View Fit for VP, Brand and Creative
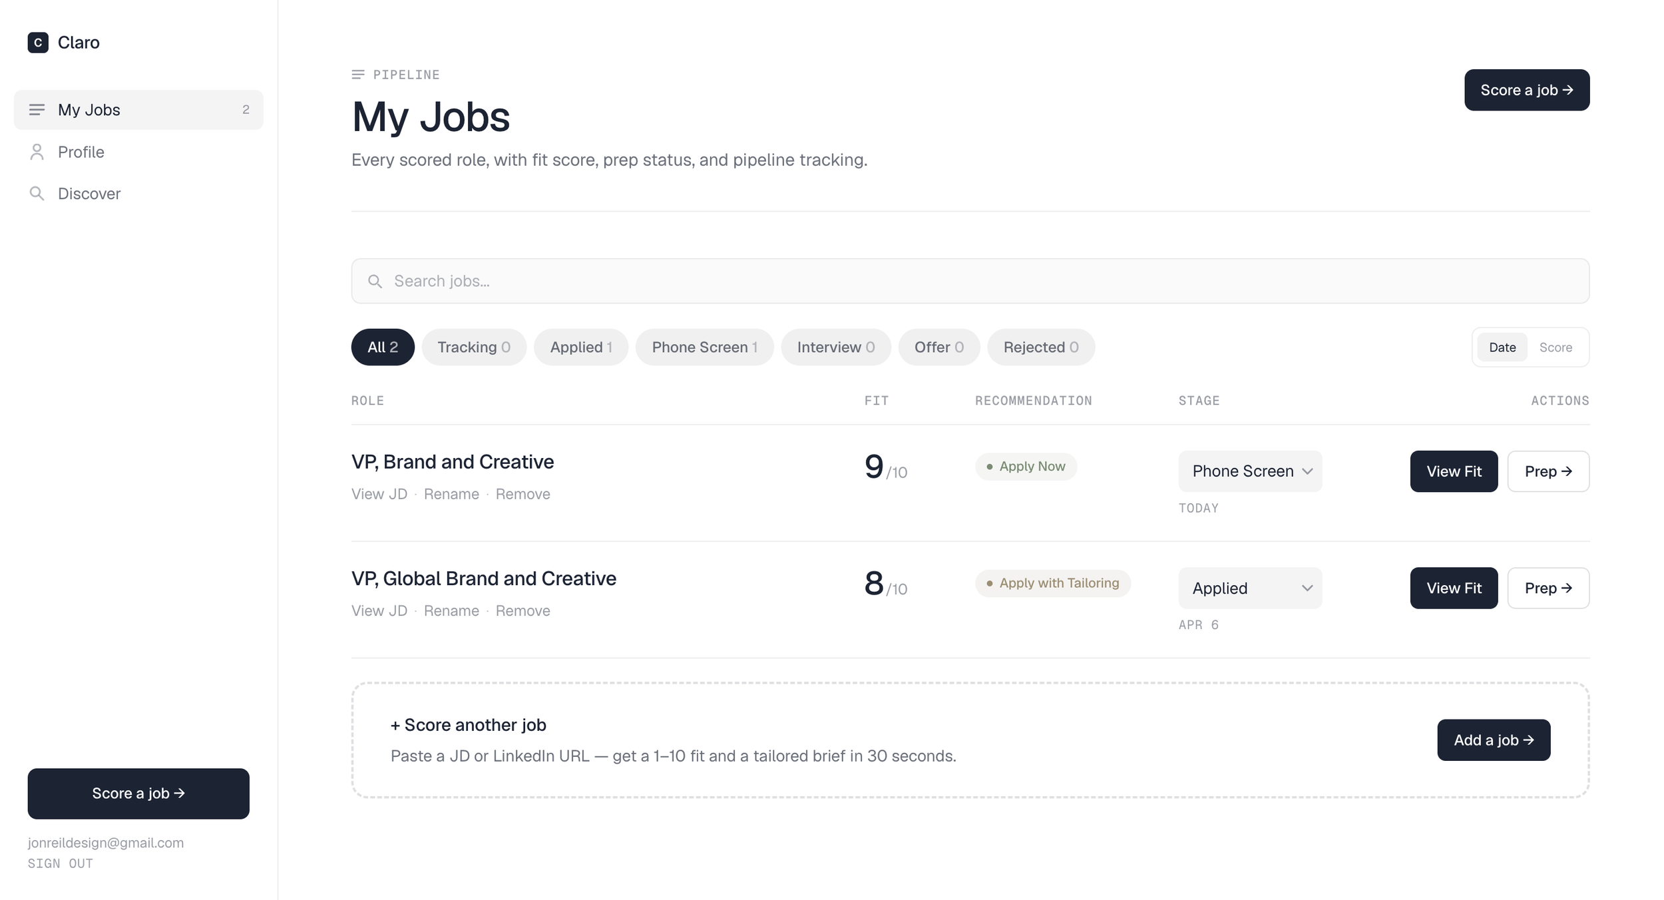 coord(1454,471)
